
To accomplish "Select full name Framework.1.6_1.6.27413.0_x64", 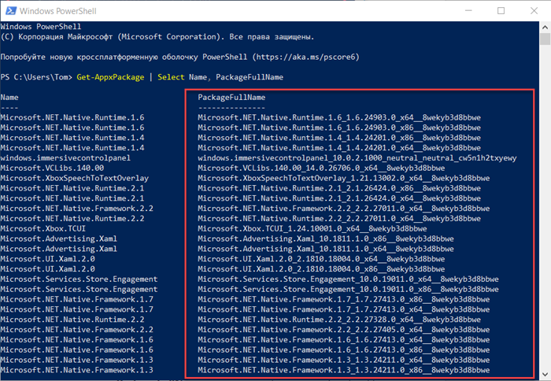I will pyautogui.click(x=344, y=340).
